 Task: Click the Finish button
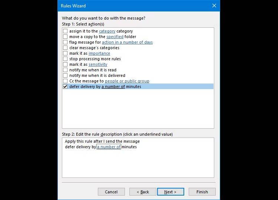202,192
